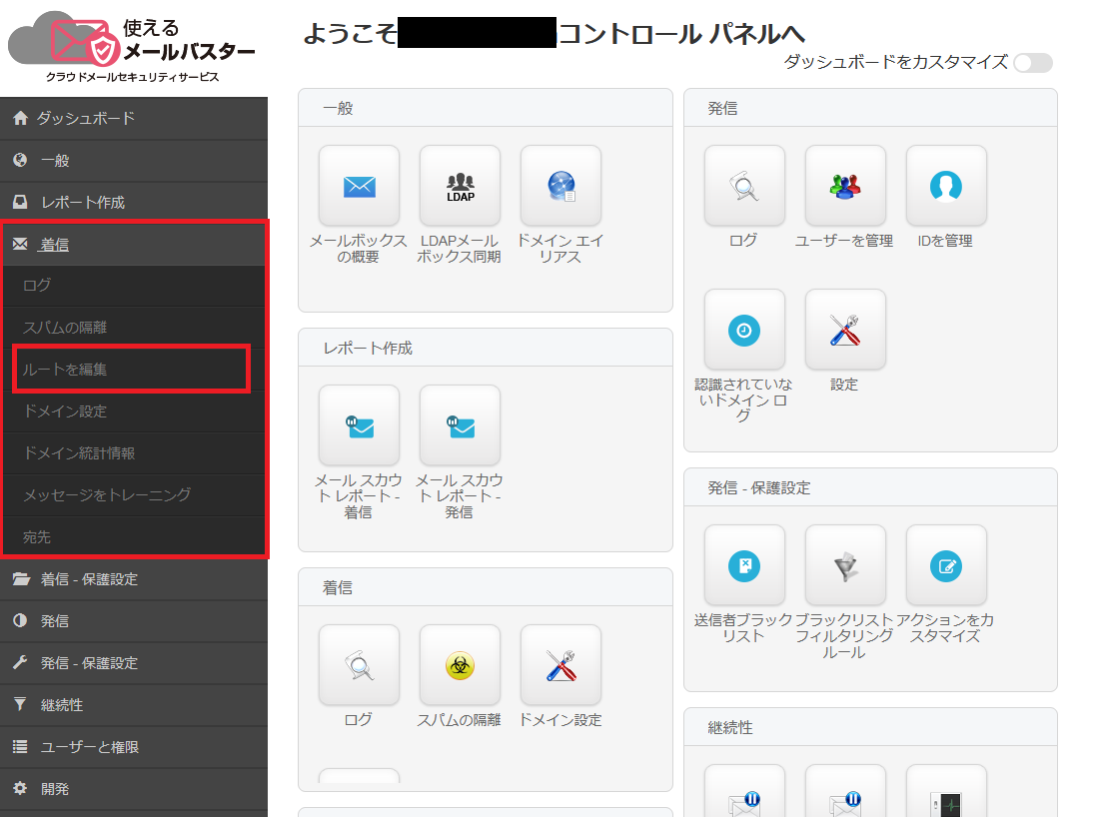Screen dimensions: 1097x817
Task: Open ドメイン設定 icon in 着信 panel
Action: click(560, 665)
